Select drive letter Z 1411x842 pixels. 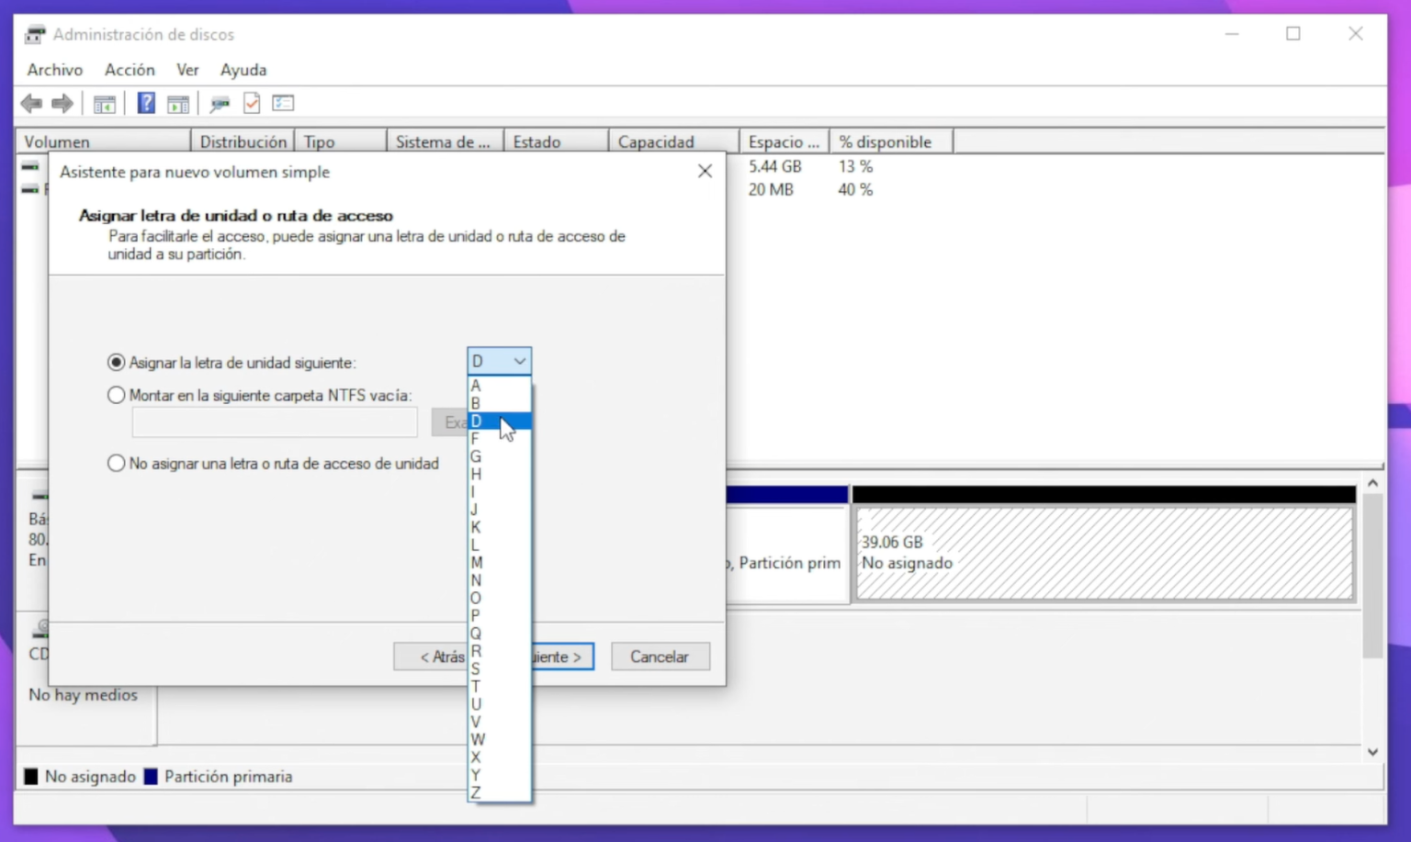[x=499, y=792]
